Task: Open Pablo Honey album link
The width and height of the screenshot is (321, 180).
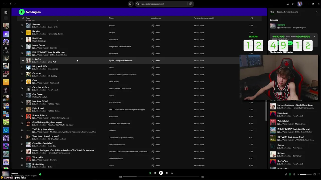Action: 114,81
